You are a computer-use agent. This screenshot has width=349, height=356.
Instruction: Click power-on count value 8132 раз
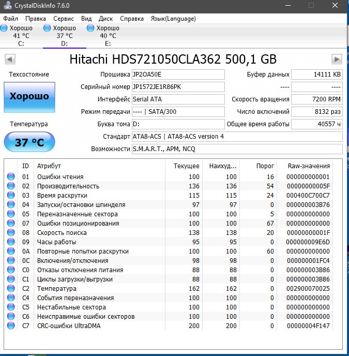pyautogui.click(x=317, y=112)
